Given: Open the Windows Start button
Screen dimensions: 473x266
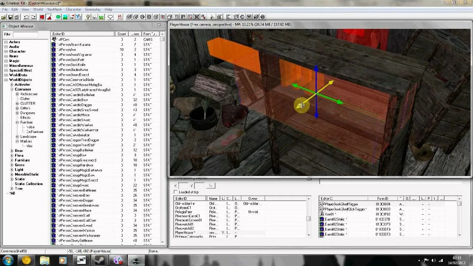Looking at the screenshot, I should coord(8,260).
